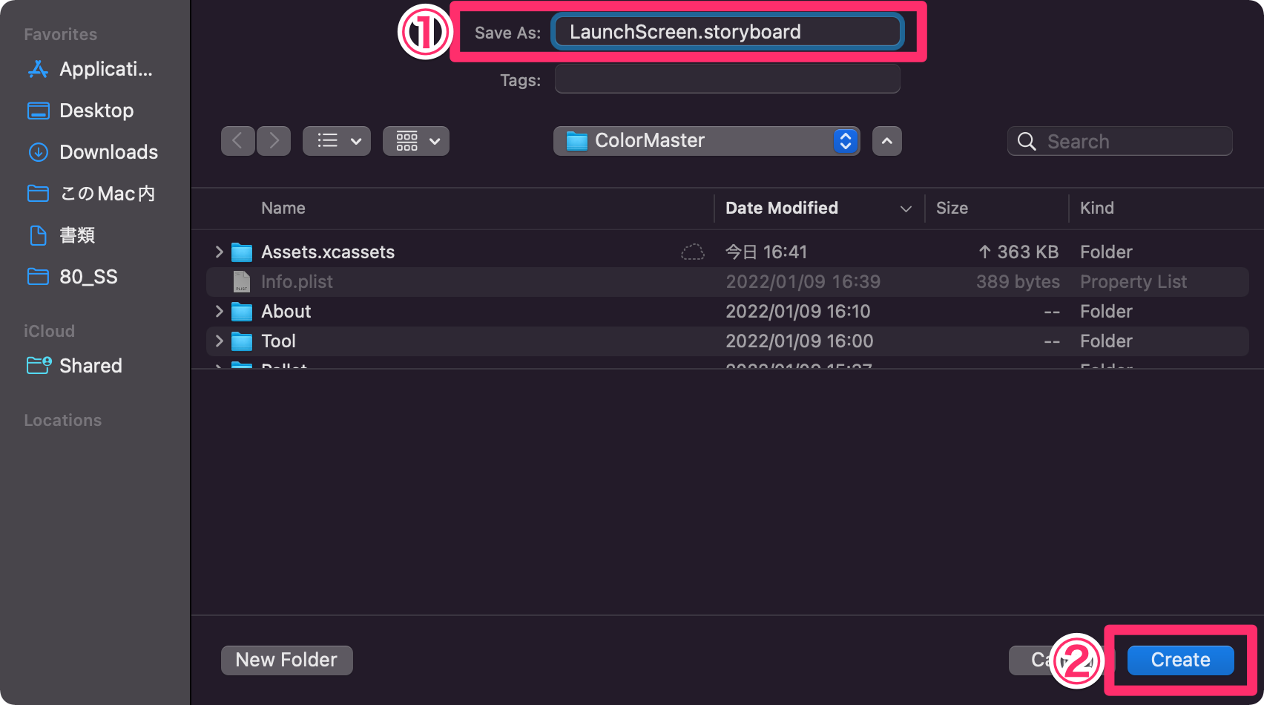Image resolution: width=1264 pixels, height=705 pixels.
Task: Open the list view options dropdown
Action: point(336,141)
